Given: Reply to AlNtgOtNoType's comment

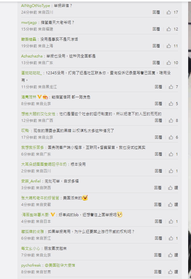Looking at the screenshot, I should pyautogui.click(x=156, y=12).
